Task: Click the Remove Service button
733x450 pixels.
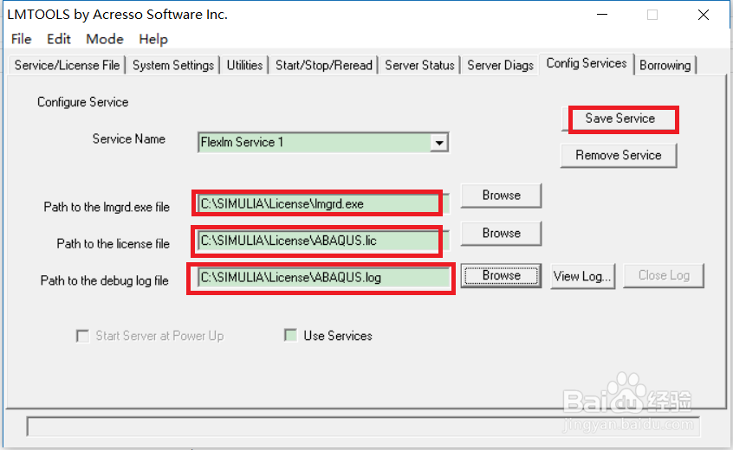Action: click(x=619, y=155)
